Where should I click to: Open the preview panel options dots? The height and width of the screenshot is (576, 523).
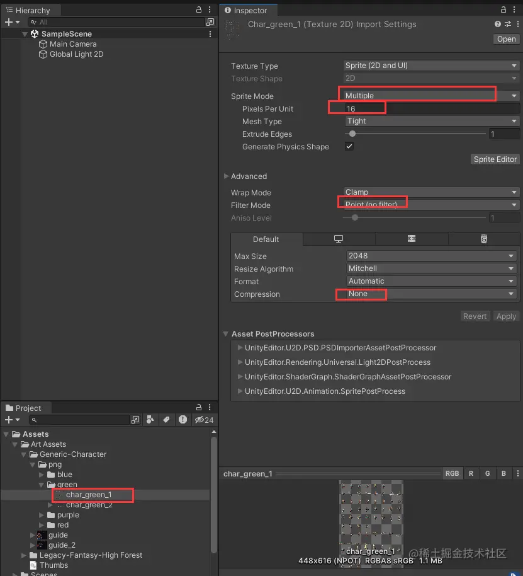(517, 473)
